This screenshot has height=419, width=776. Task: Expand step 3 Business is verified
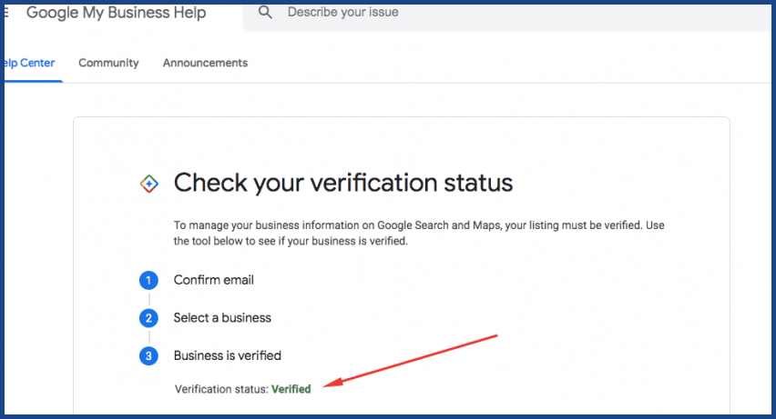click(227, 355)
